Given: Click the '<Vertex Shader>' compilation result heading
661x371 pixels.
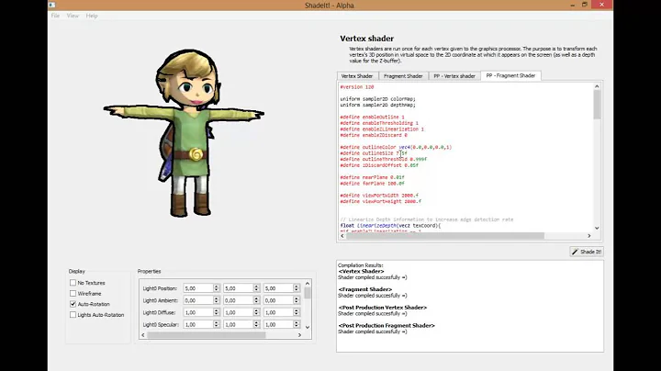Looking at the screenshot, I should click(x=361, y=272).
